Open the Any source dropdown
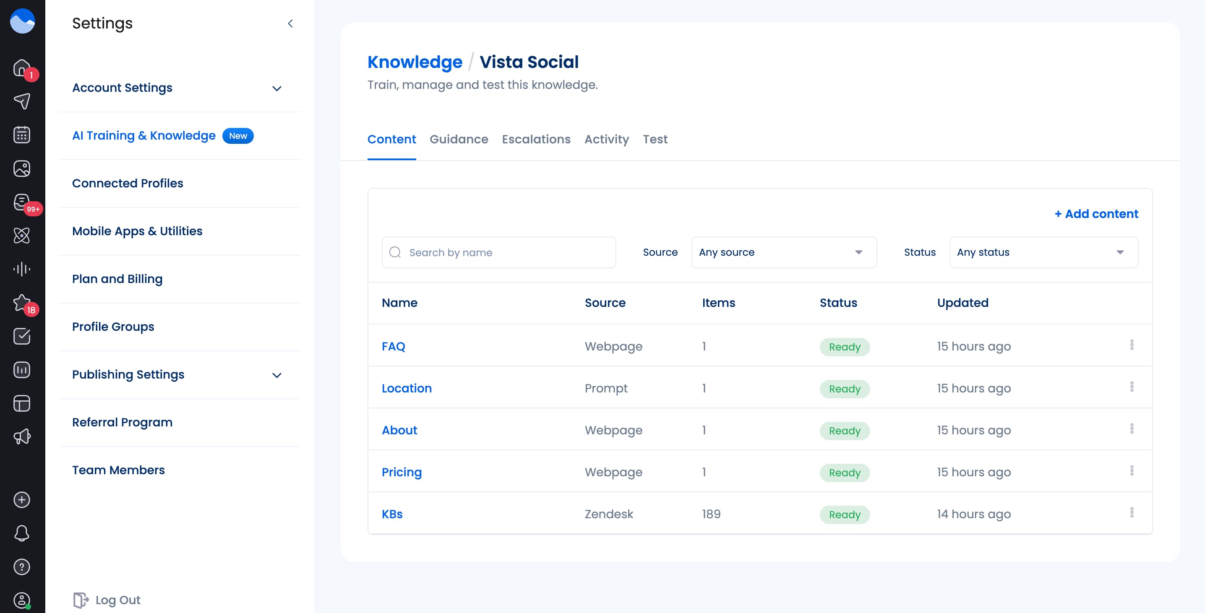 [x=783, y=252]
